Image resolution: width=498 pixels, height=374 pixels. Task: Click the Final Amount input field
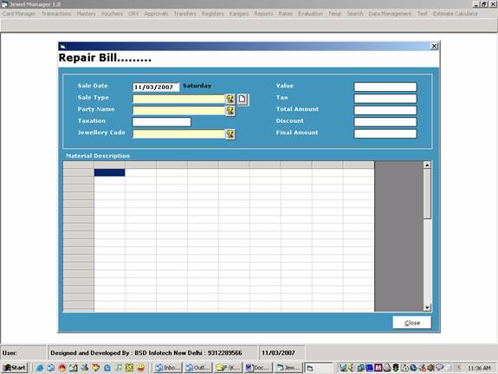(x=385, y=133)
